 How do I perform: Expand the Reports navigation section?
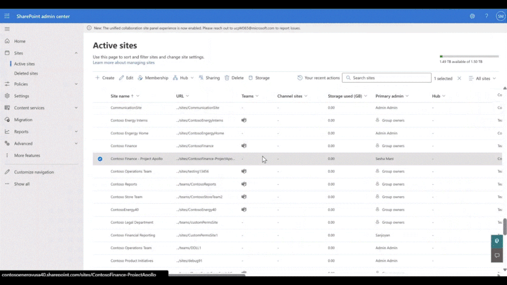coord(76,131)
